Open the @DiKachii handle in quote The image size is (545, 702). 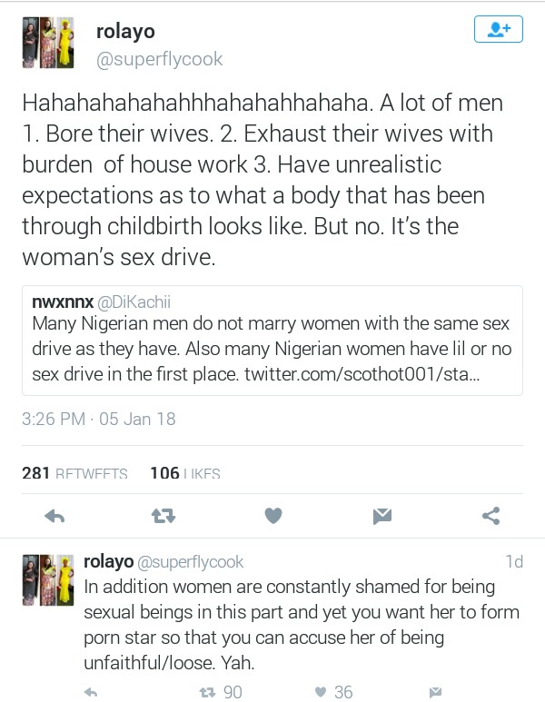coord(126,300)
